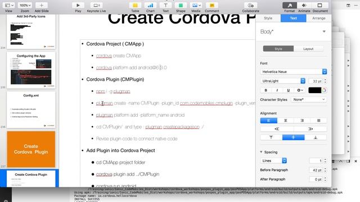Insert a Table
This screenshot has height=202, width=360.
pyautogui.click(x=135, y=5)
